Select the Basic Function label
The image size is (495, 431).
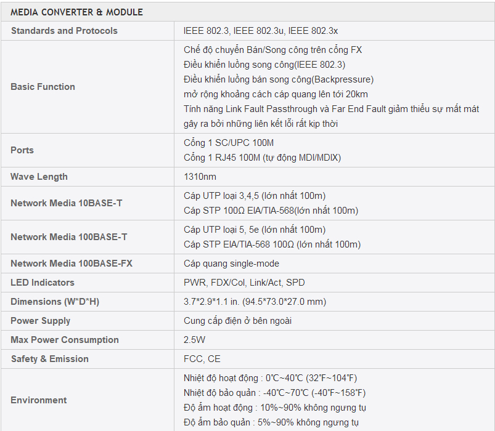click(x=43, y=87)
